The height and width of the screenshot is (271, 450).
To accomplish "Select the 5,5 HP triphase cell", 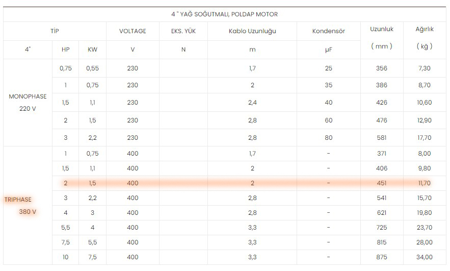I will (65, 227).
